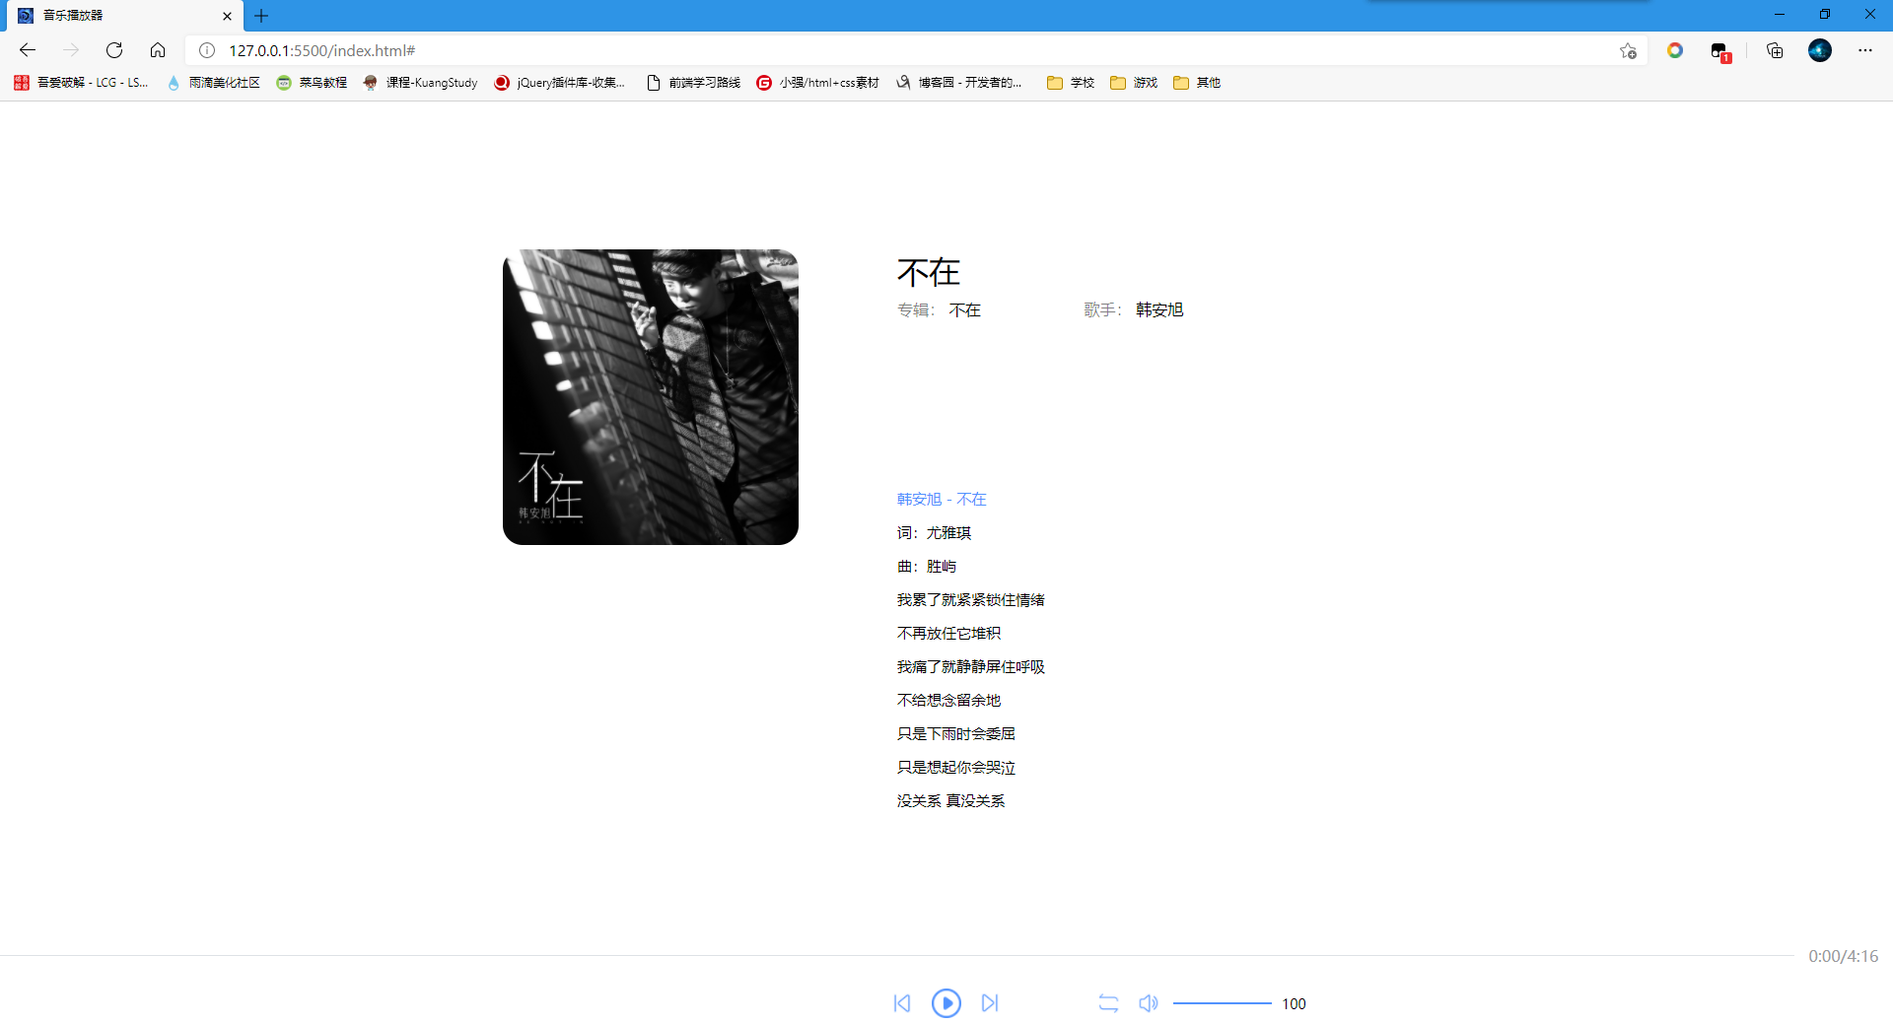Click the browser home icon
The width and height of the screenshot is (1893, 1024).
[158, 50]
